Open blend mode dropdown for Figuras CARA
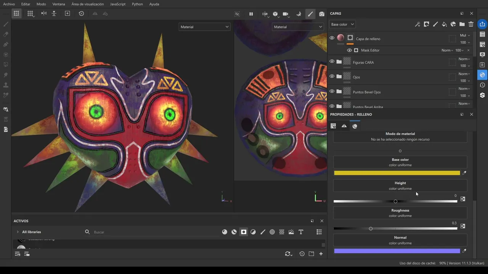This screenshot has width=488, height=274. point(464,59)
